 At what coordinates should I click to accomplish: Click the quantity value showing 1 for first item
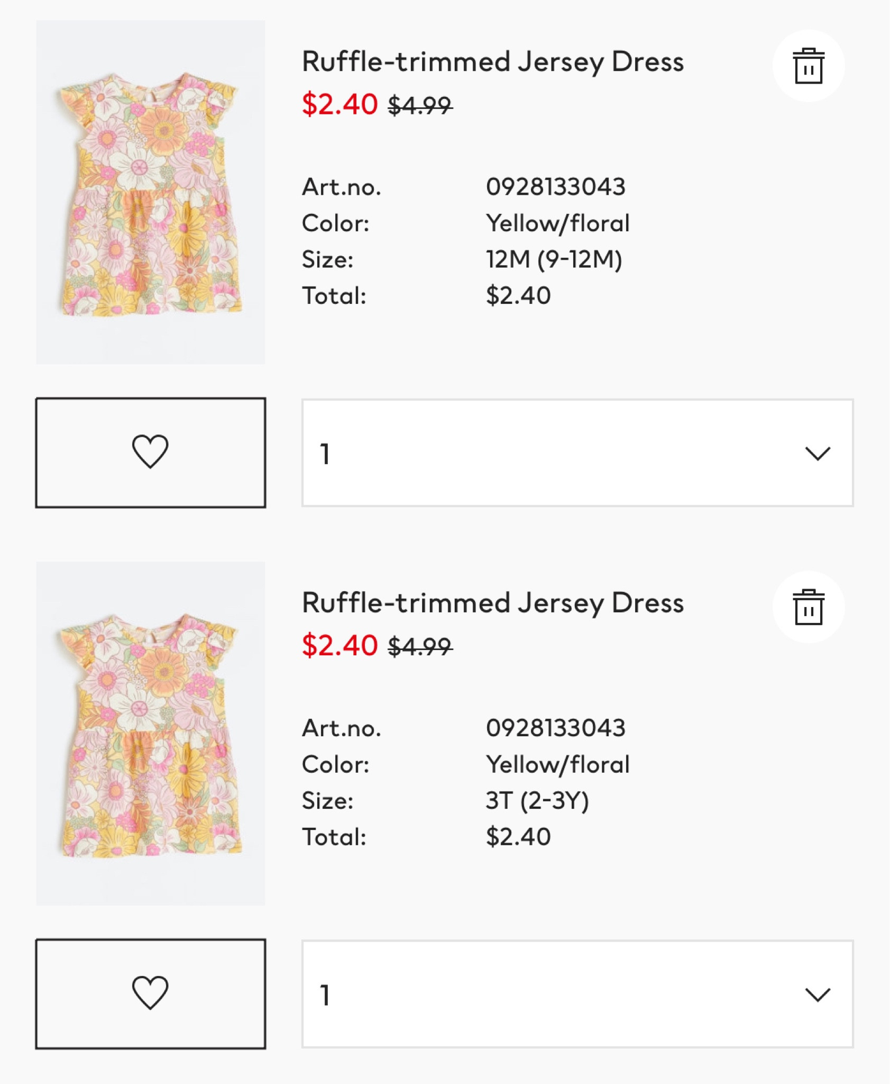click(x=324, y=453)
